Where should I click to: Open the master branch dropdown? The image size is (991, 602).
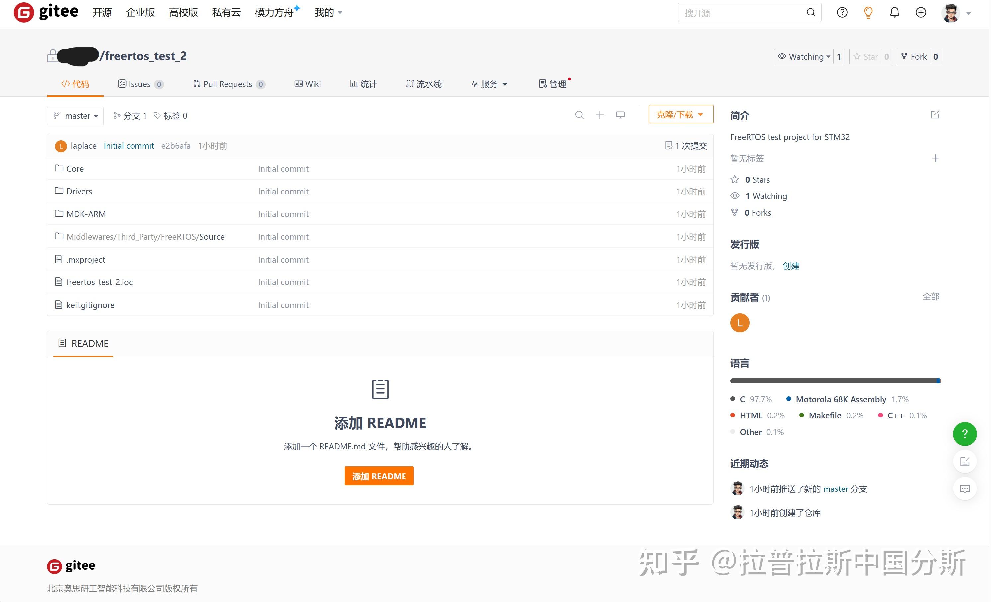pyautogui.click(x=75, y=116)
